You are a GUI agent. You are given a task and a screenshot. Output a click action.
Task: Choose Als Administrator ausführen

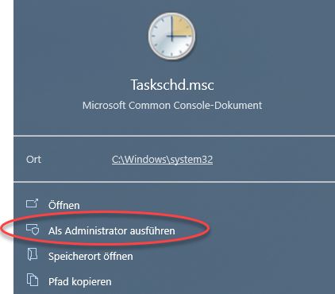pos(111,230)
